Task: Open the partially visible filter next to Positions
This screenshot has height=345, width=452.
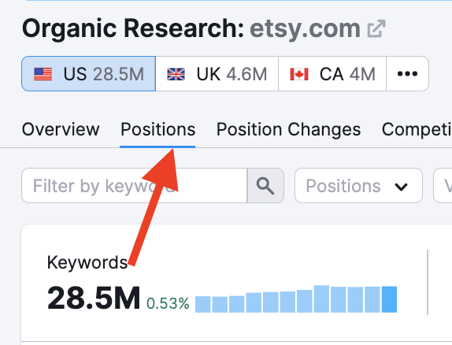Action: tap(443, 186)
